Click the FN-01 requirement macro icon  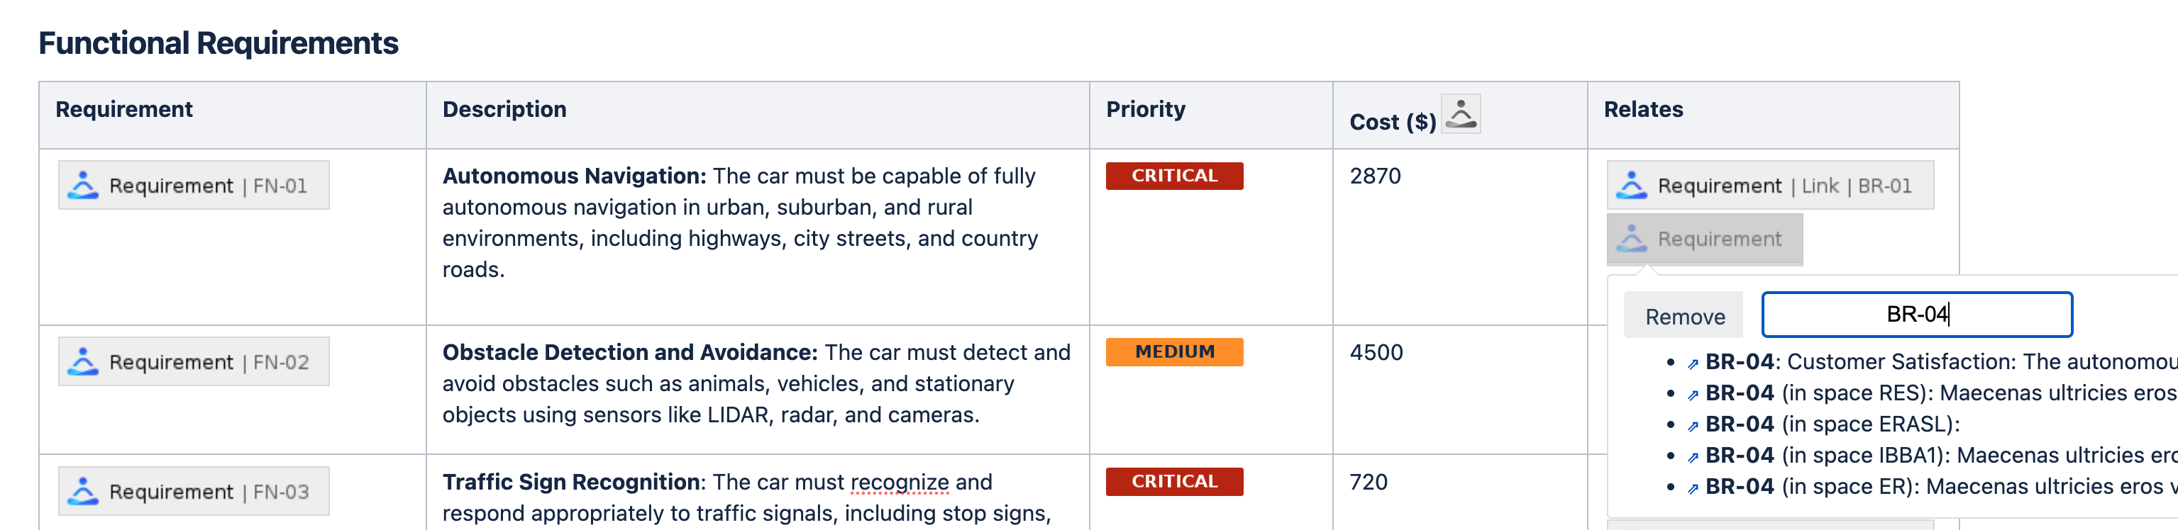83,186
